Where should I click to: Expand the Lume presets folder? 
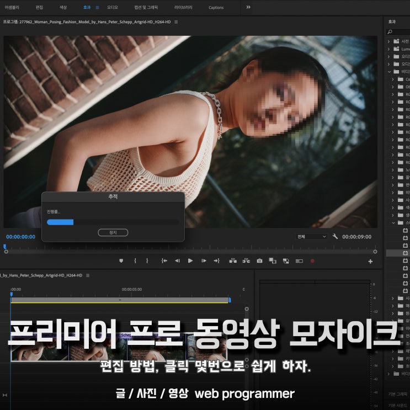(x=388, y=49)
